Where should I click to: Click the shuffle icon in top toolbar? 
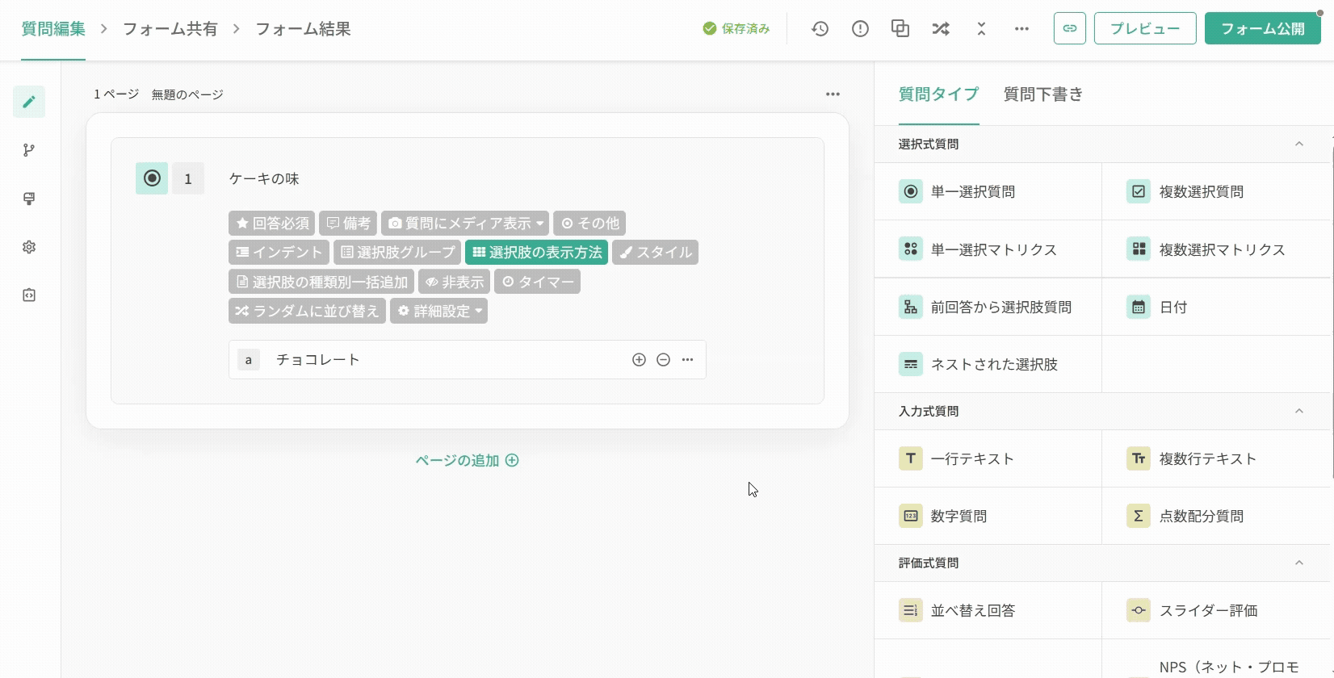[941, 29]
